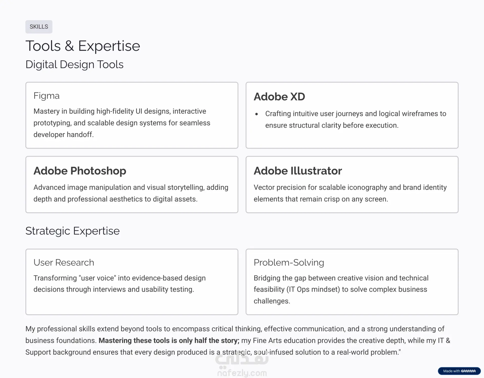The width and height of the screenshot is (484, 378).
Task: Click the Adobe Illustrator card heading
Action: click(x=298, y=171)
